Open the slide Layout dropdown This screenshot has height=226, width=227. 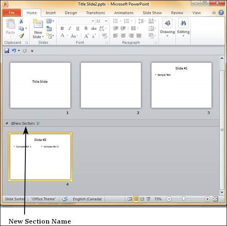click(50, 21)
